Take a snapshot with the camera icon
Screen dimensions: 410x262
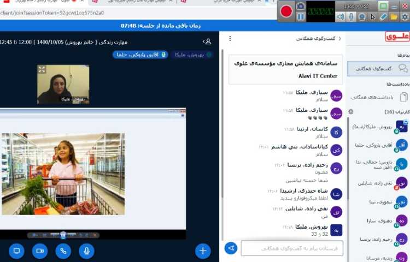301,6
